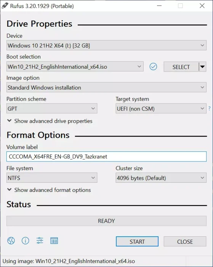213x267 pixels.
Task: Expand Show advanced format options
Action: point(49,190)
